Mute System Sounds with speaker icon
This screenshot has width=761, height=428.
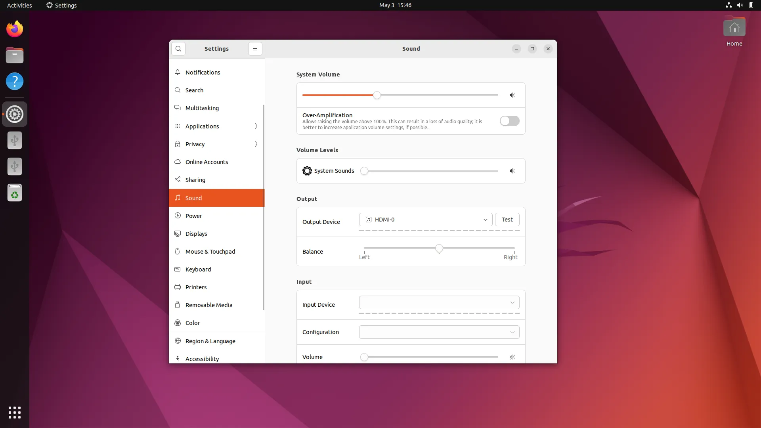point(512,171)
